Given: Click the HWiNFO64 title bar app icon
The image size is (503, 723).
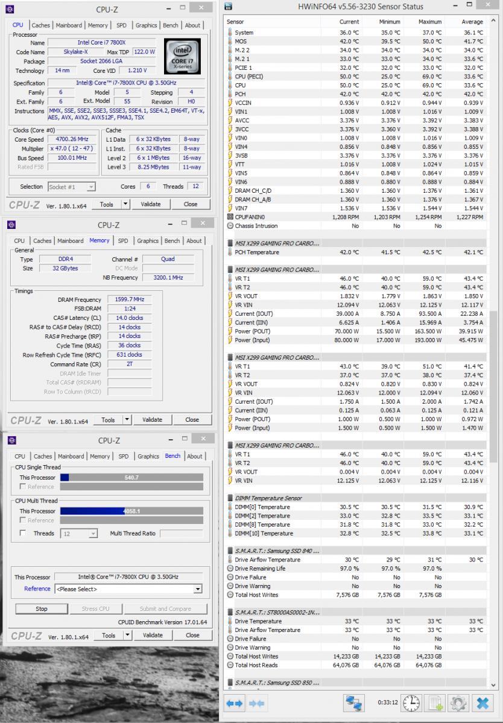Looking at the screenshot, I should click(x=228, y=7).
